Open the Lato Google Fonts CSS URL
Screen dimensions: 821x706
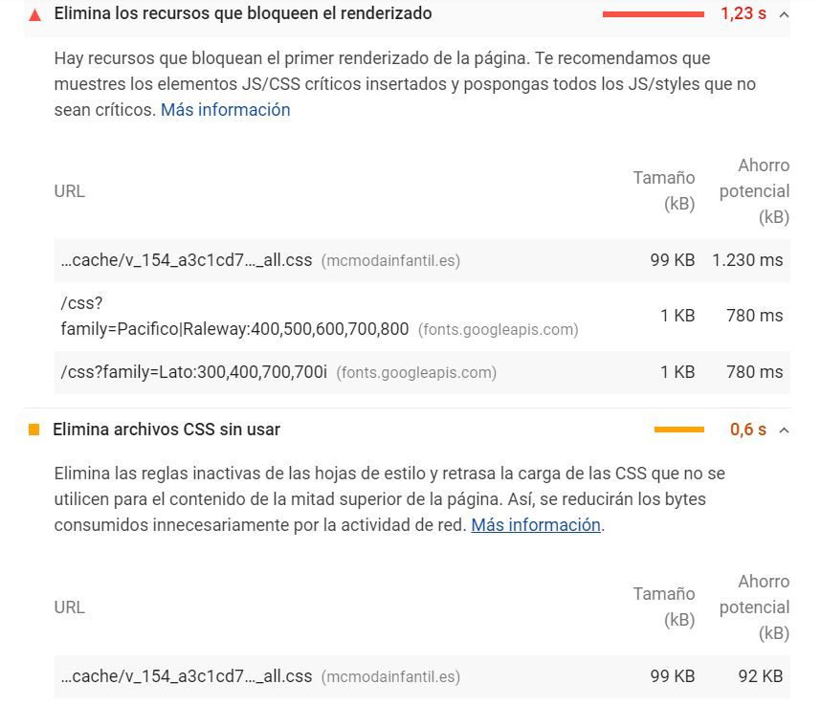click(x=193, y=372)
